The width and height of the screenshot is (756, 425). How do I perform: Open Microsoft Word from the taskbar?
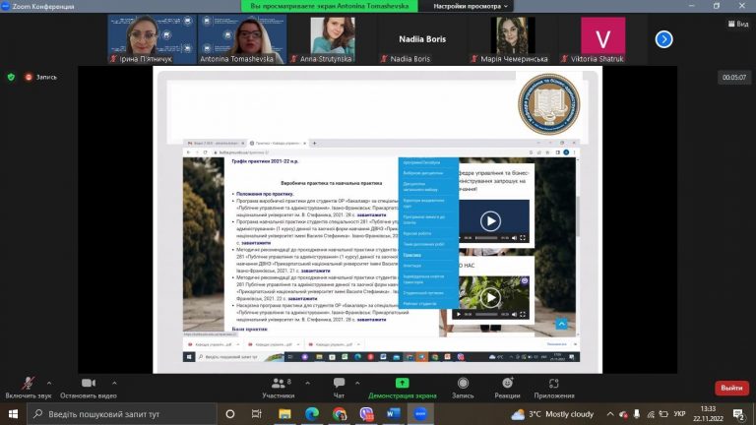tap(393, 414)
